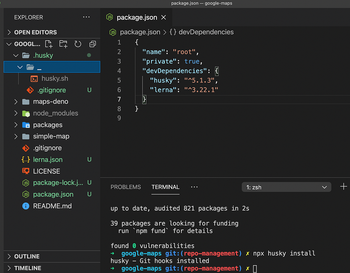This screenshot has width=350, height=273.
Task: Collapse the underscore folder chevron
Action: pos(20,67)
